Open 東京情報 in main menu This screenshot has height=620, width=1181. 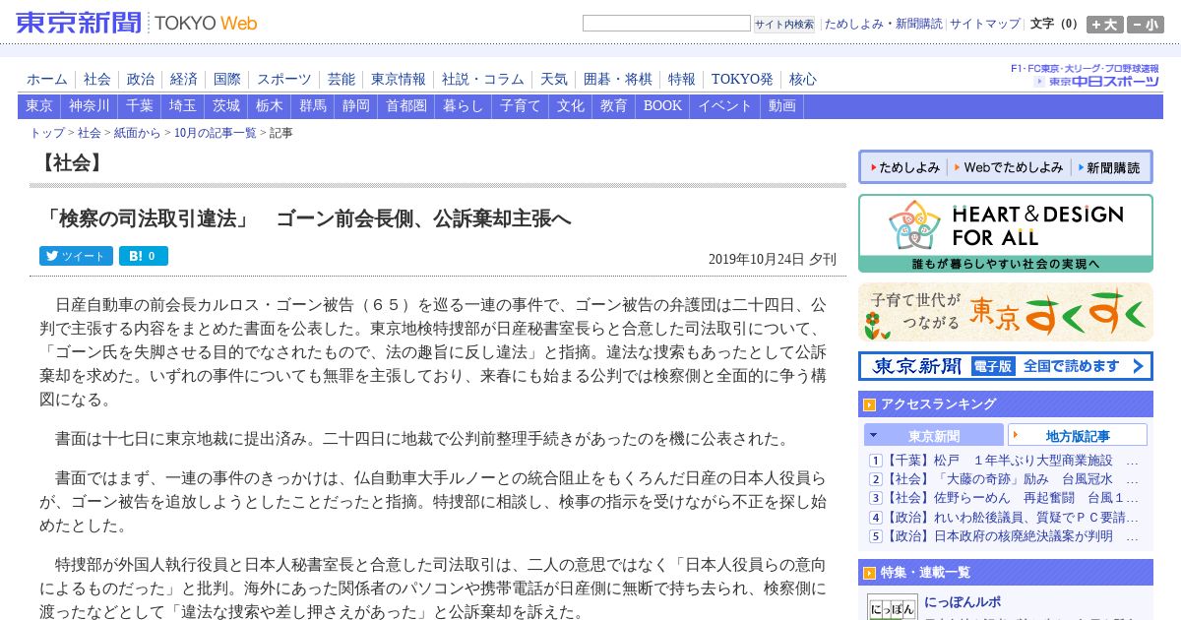399,79
